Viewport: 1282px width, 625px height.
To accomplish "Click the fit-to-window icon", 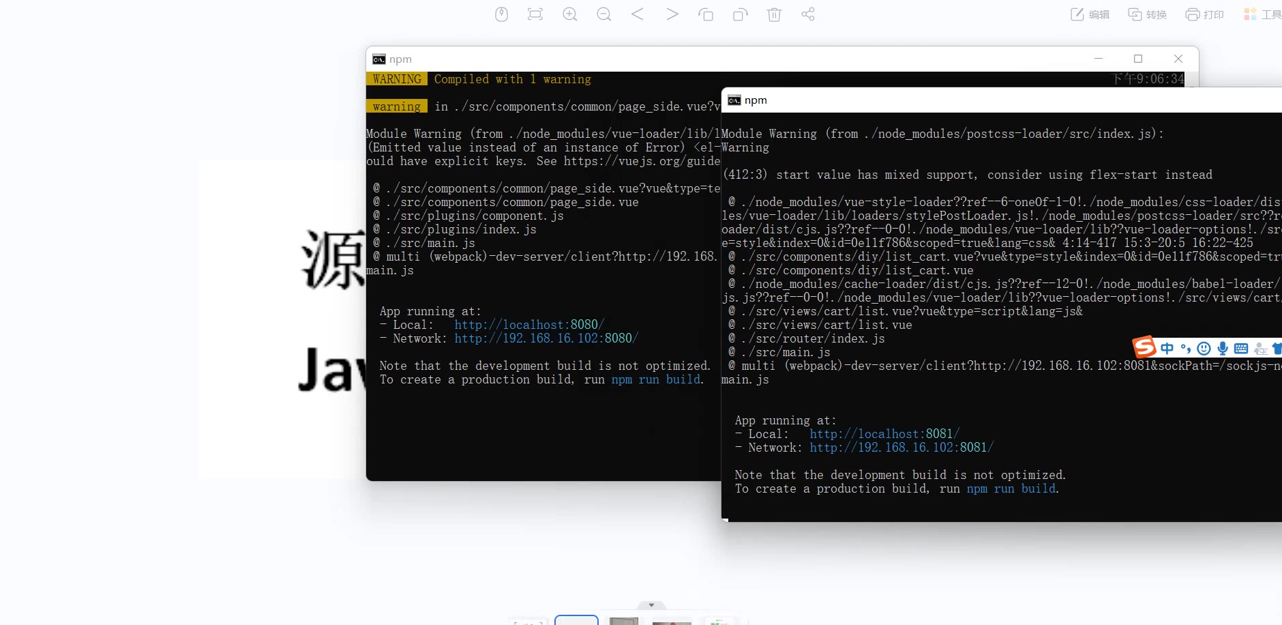I will (x=535, y=14).
